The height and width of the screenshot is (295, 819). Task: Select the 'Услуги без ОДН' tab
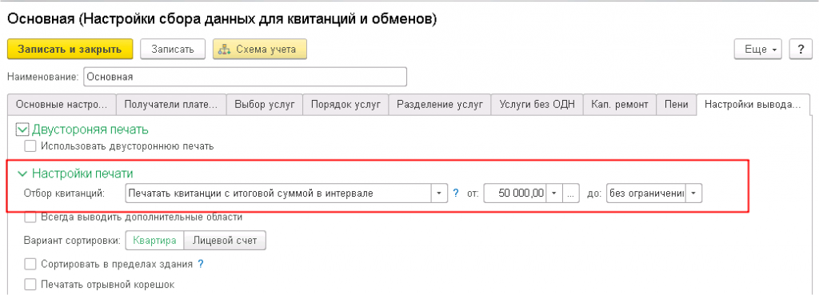(x=537, y=105)
